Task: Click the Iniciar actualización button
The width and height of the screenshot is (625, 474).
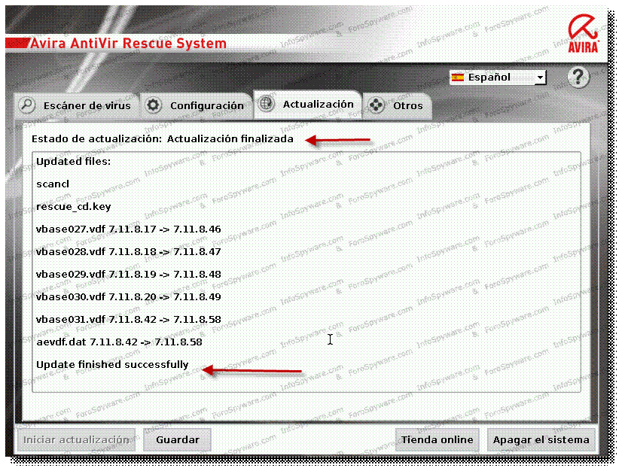Action: pos(76,439)
